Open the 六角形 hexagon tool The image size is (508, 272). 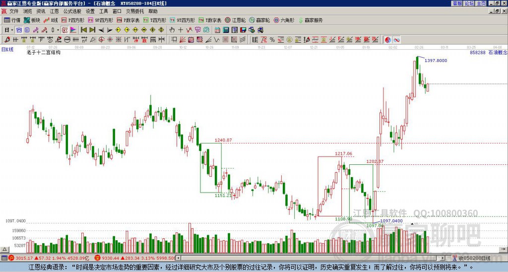point(284,20)
